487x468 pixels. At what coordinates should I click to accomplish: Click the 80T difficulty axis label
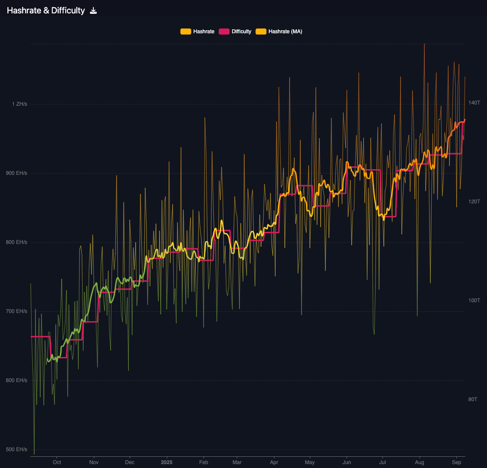[473, 399]
